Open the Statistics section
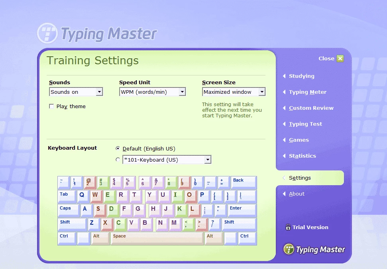Viewport: 387px width, 269px height. (302, 156)
